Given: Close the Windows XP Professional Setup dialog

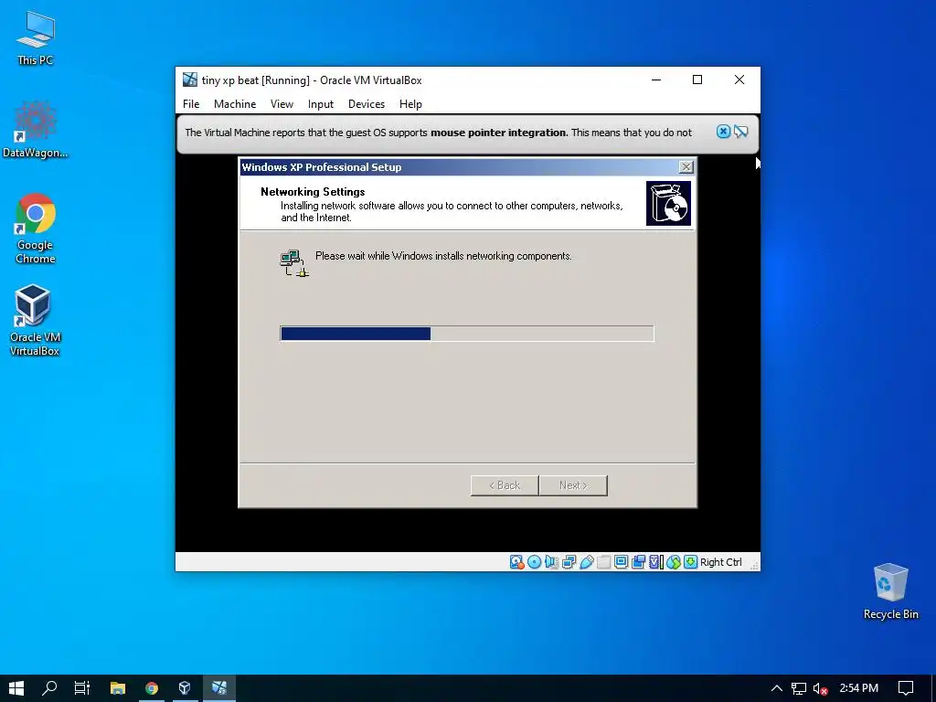Looking at the screenshot, I should (686, 167).
